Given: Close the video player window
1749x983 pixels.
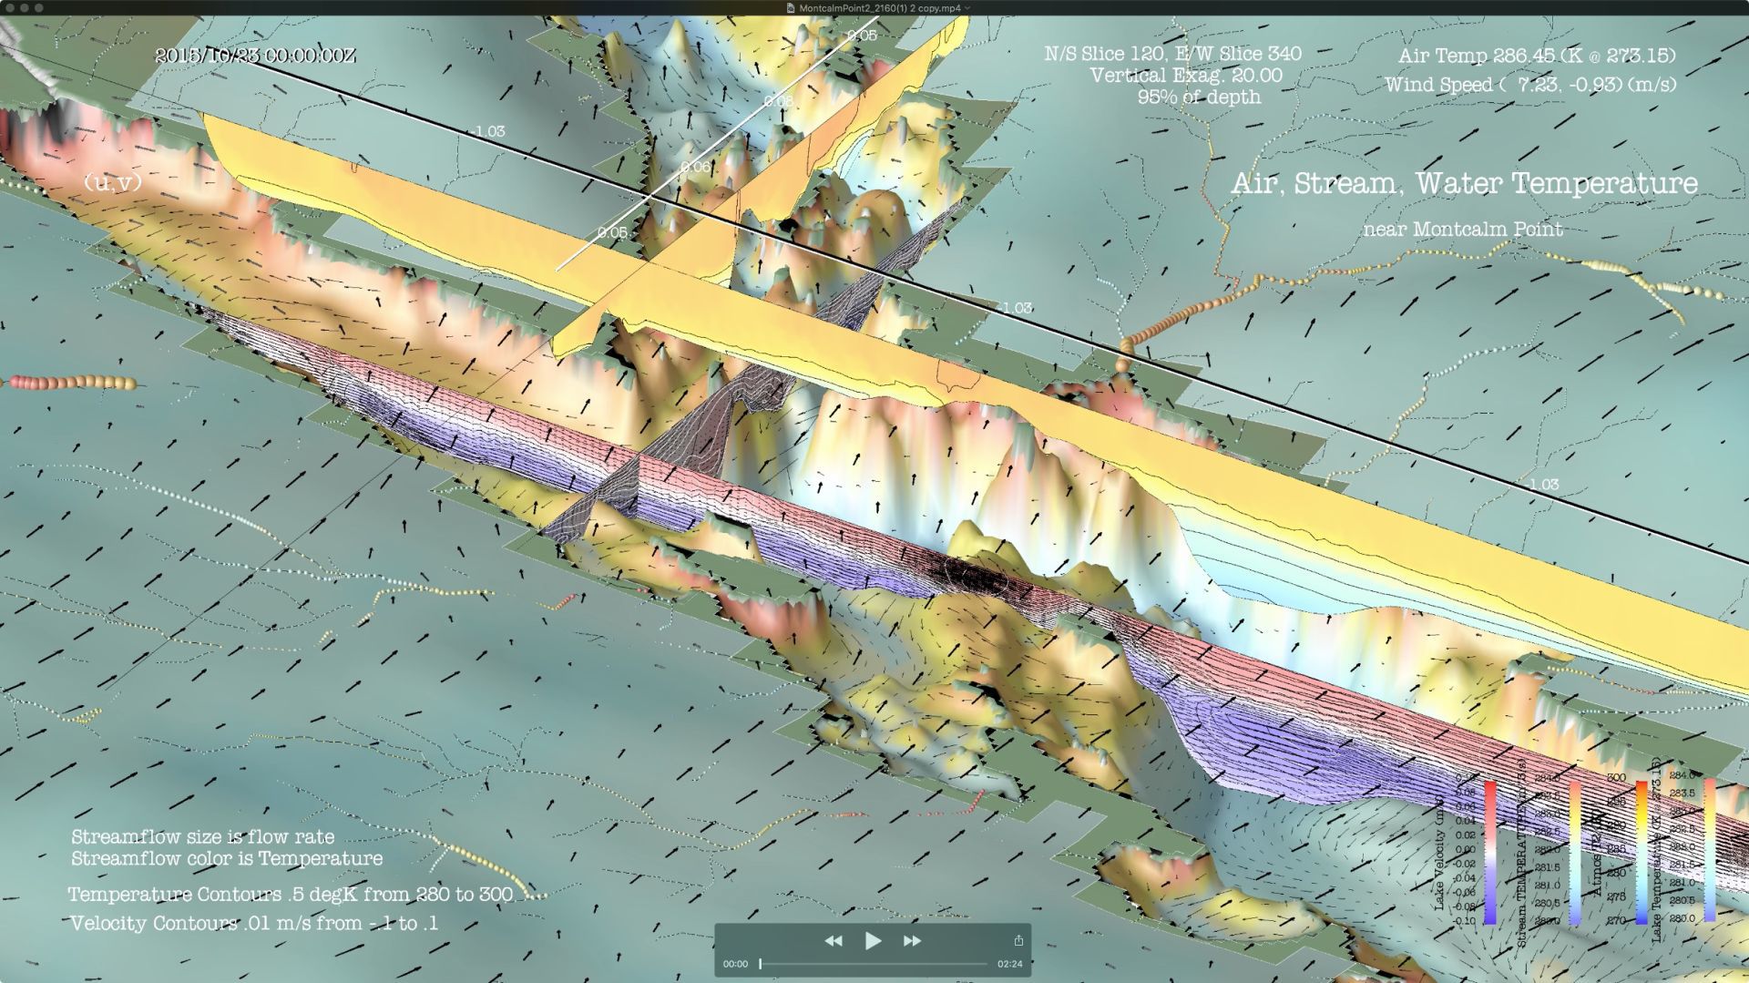Looking at the screenshot, I should click(x=10, y=8).
